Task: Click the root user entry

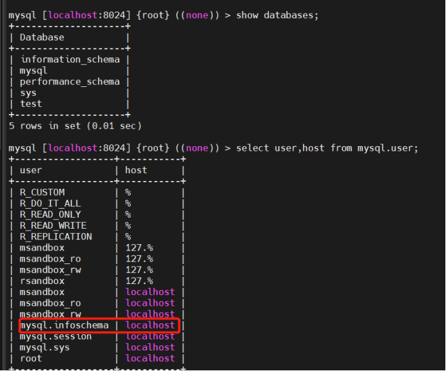Action: [x=31, y=359]
